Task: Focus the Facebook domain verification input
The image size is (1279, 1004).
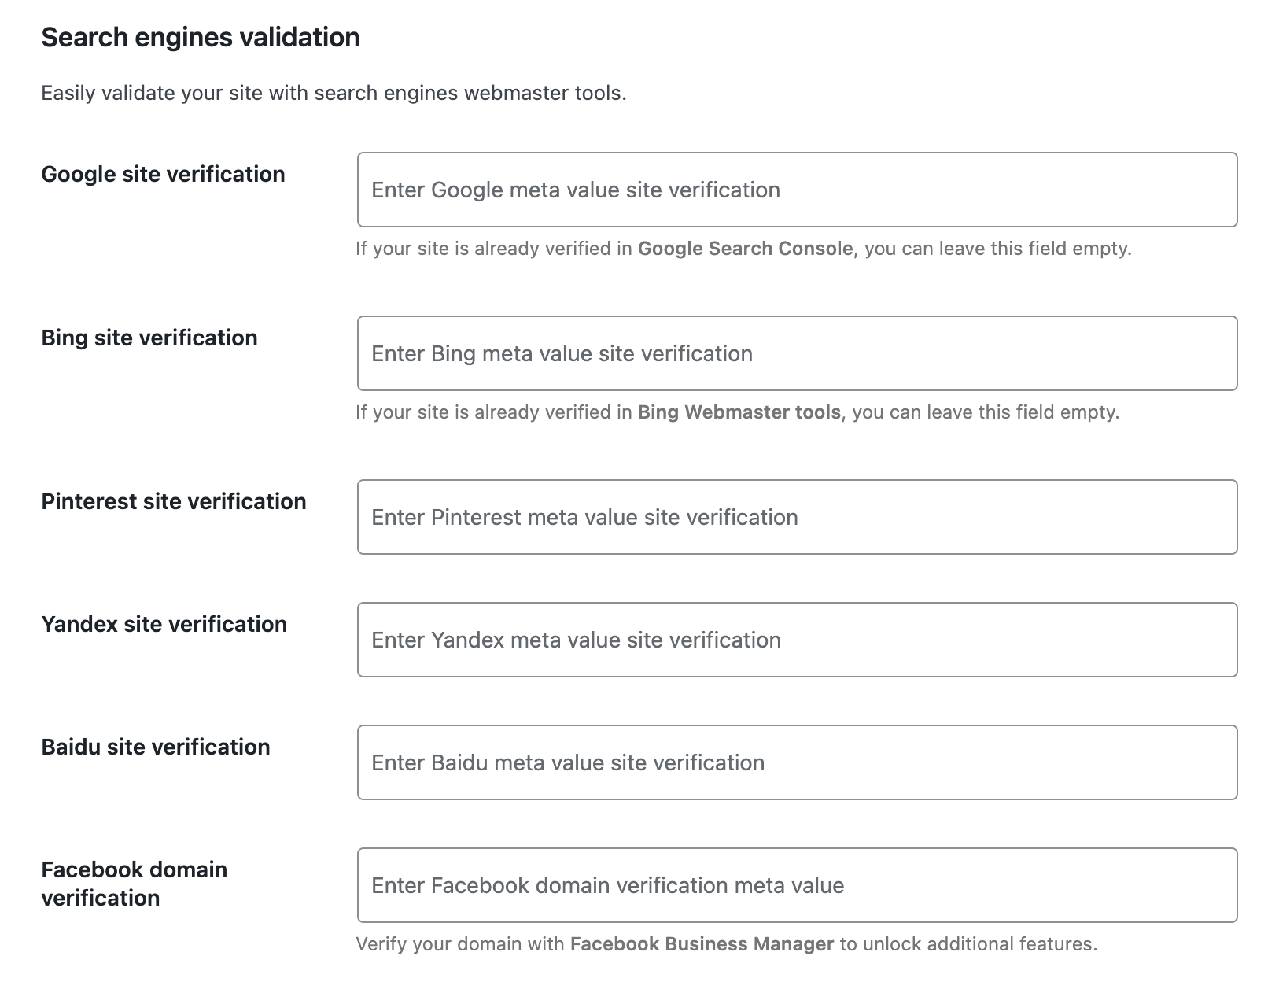Action: pyautogui.click(x=797, y=885)
